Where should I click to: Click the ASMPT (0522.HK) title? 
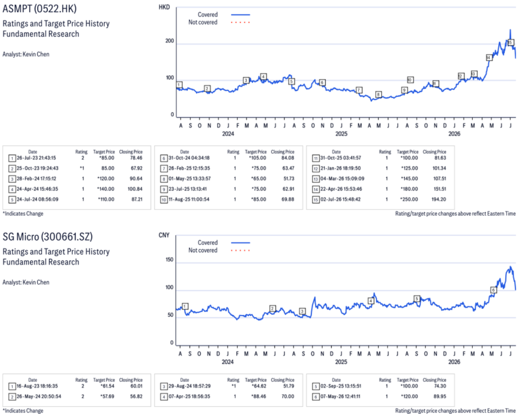(40, 8)
